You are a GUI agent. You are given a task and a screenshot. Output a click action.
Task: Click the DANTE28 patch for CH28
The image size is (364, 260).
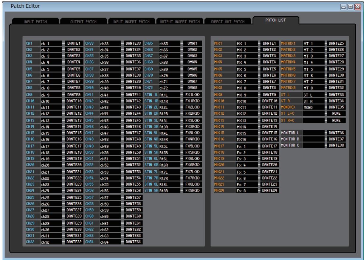click(x=74, y=216)
